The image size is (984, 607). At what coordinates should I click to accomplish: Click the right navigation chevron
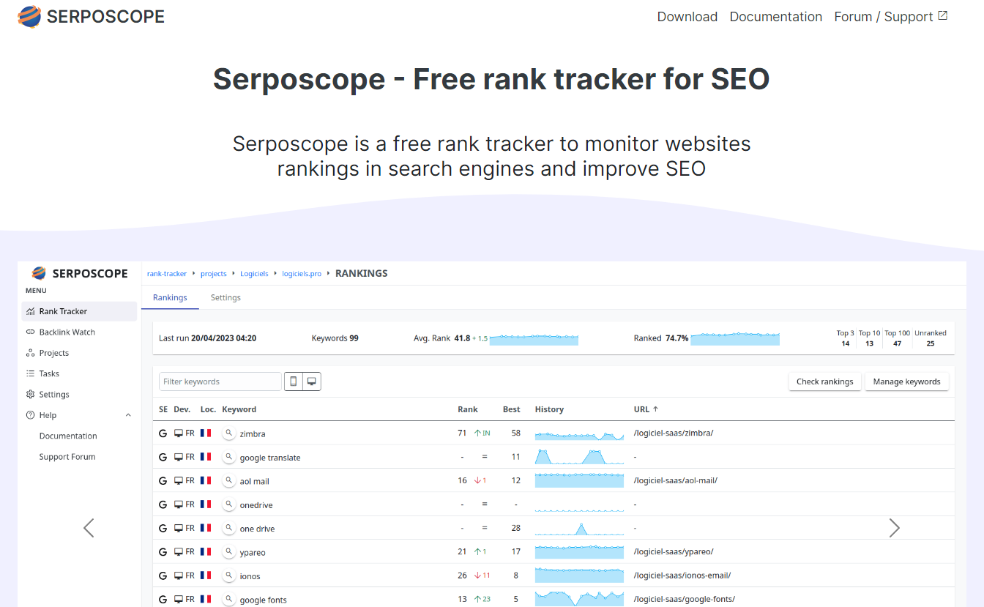click(x=895, y=527)
